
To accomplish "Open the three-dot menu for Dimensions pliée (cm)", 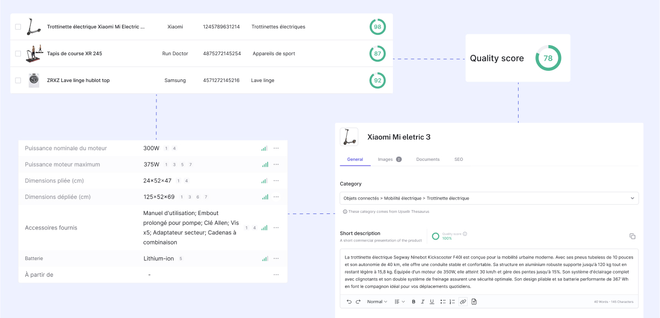I will point(276,181).
